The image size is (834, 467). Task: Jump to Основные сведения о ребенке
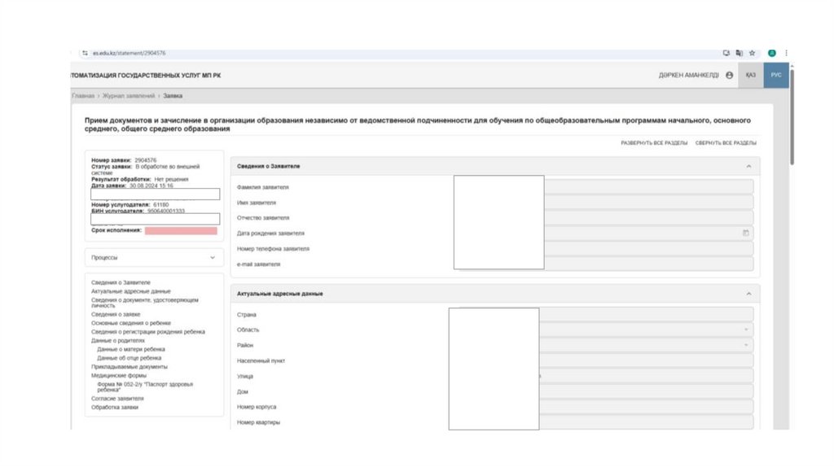[x=131, y=323]
